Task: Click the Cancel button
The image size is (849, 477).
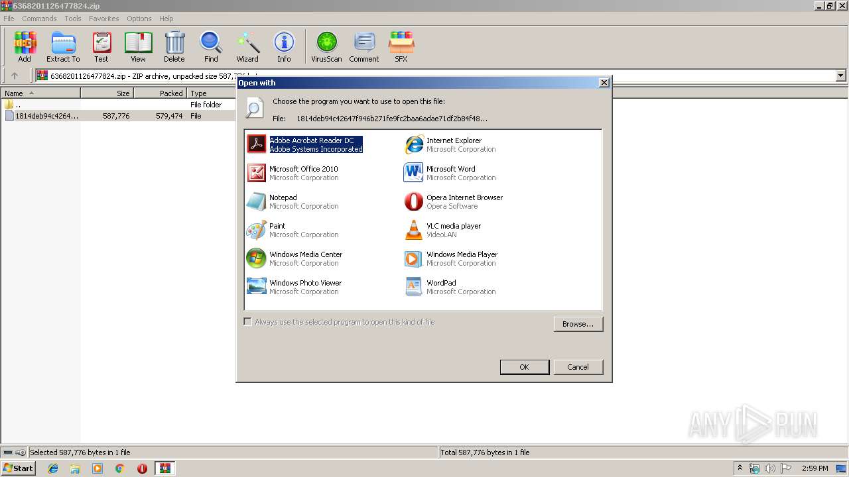Action: [578, 367]
